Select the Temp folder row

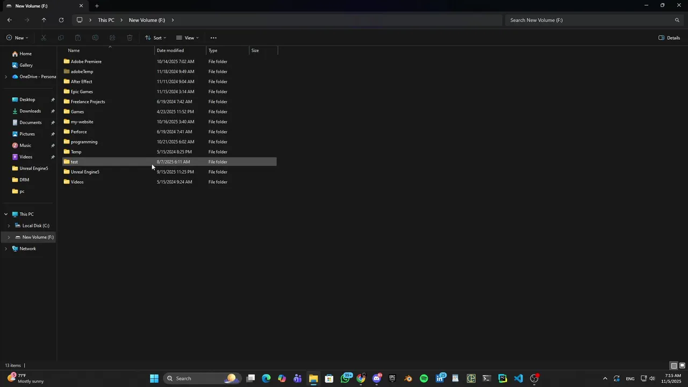click(169, 152)
